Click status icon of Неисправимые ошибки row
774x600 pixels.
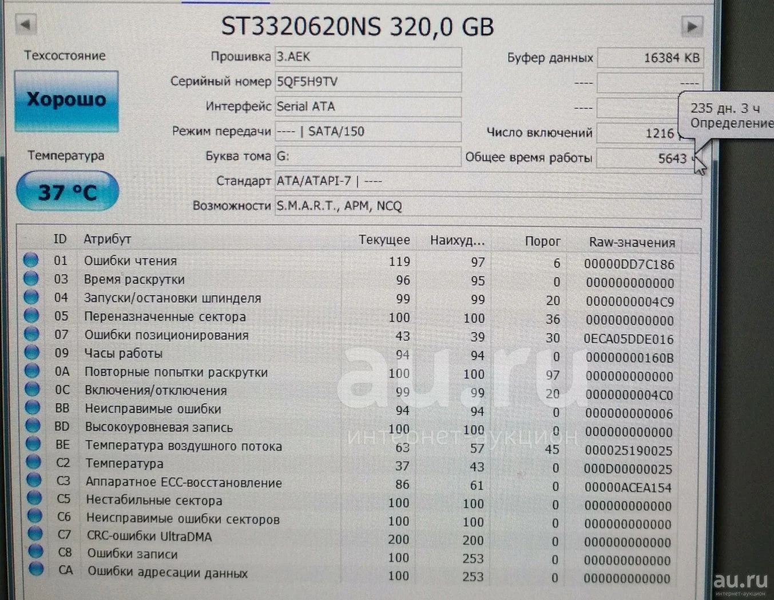pyautogui.click(x=33, y=407)
